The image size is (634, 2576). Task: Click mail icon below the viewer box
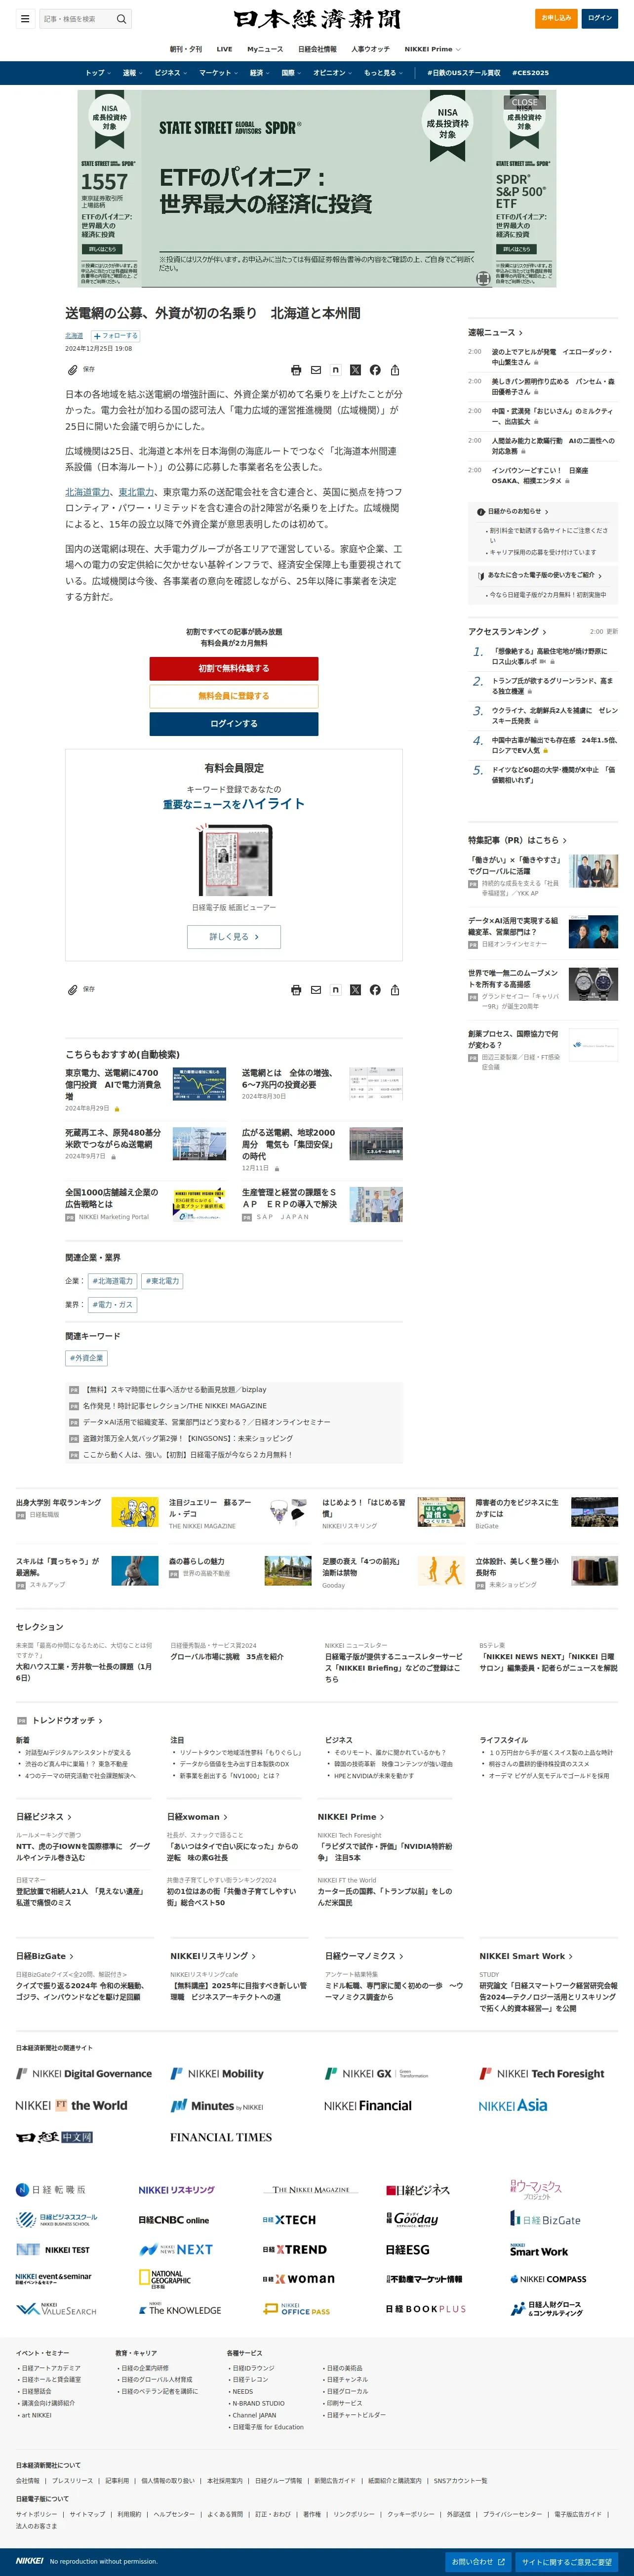pyautogui.click(x=316, y=990)
